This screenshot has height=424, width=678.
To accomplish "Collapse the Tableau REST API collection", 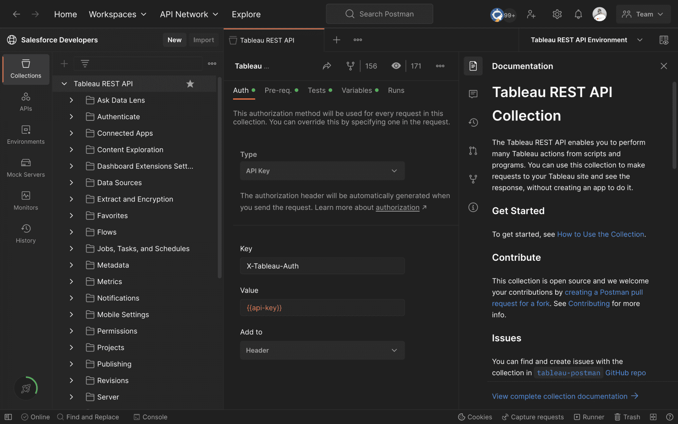I will [64, 84].
